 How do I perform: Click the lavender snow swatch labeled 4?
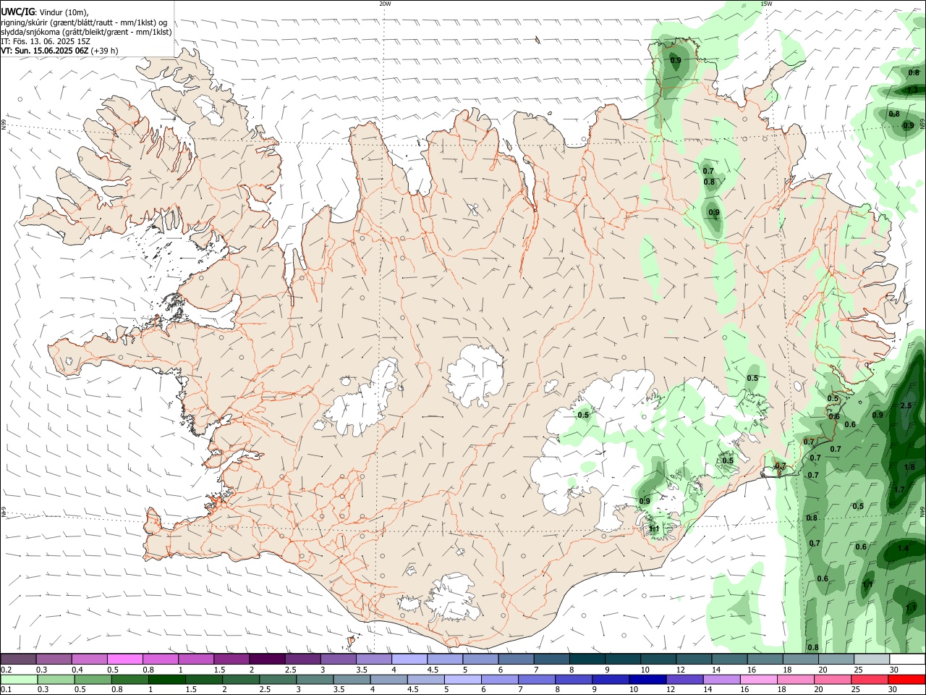tap(409, 659)
